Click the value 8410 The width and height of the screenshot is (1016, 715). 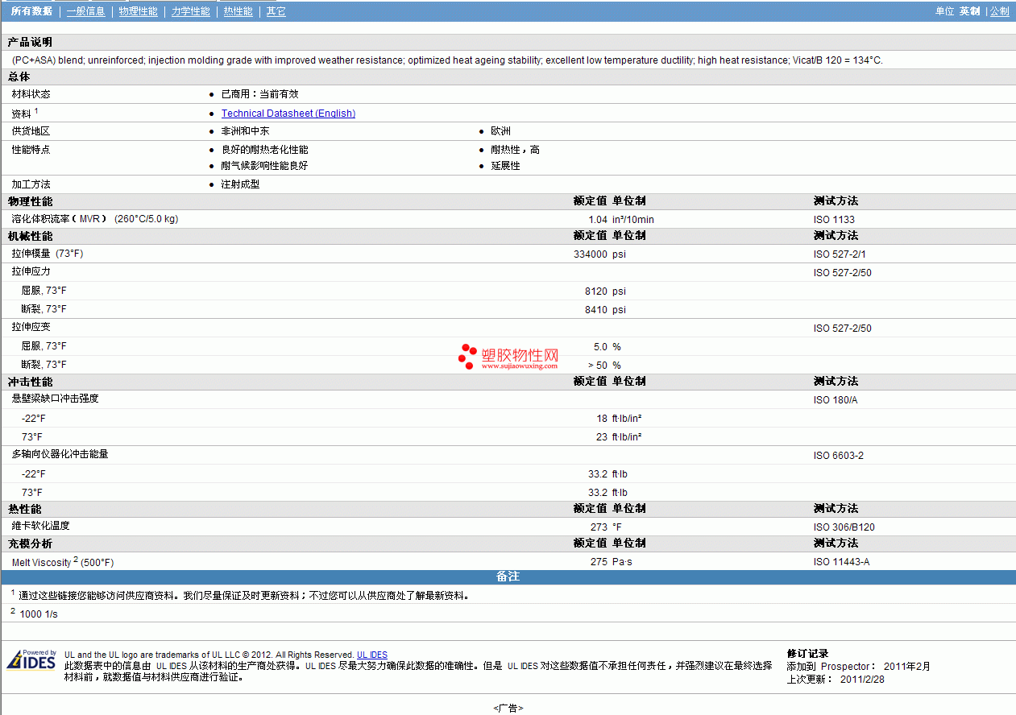596,310
